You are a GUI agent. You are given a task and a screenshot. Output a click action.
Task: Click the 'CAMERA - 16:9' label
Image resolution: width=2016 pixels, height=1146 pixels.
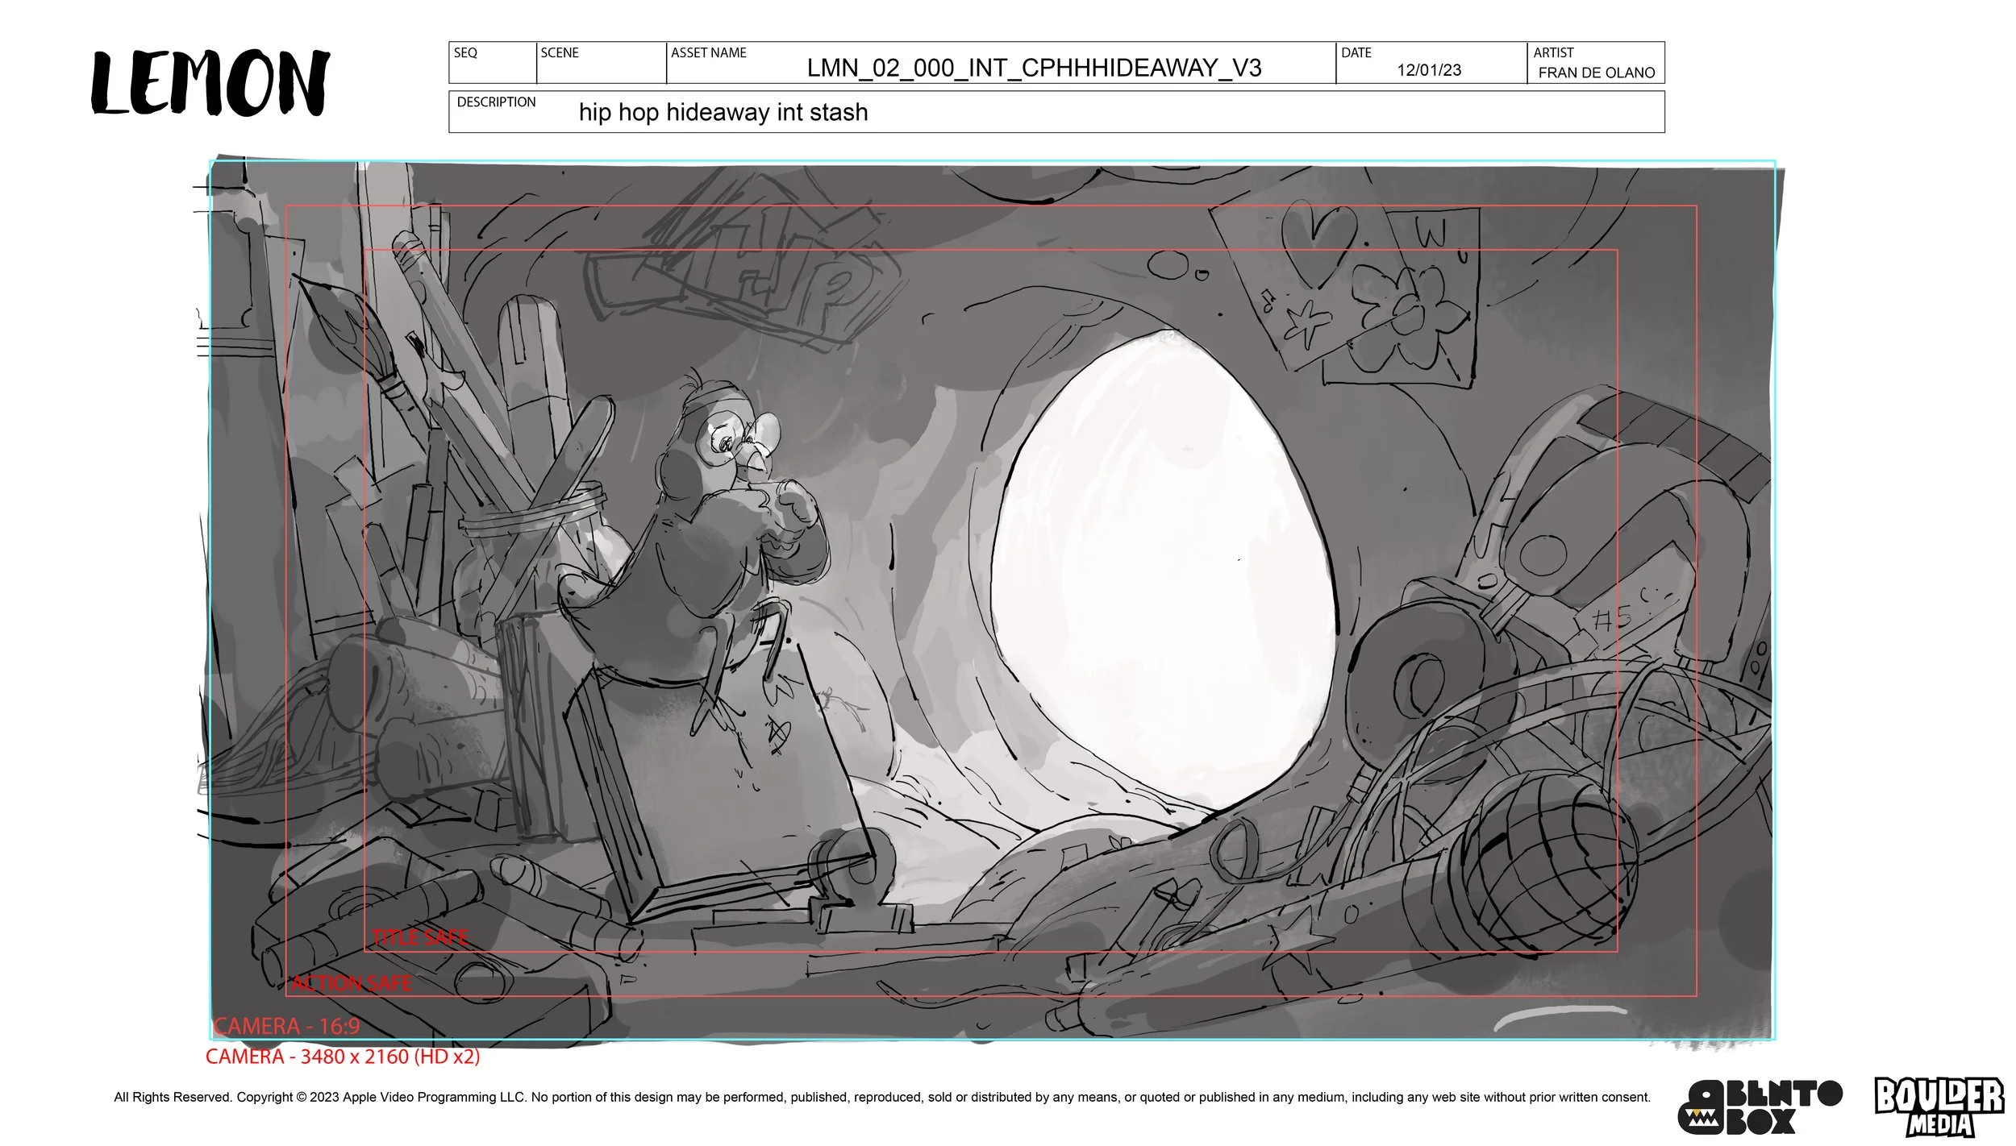(286, 1026)
